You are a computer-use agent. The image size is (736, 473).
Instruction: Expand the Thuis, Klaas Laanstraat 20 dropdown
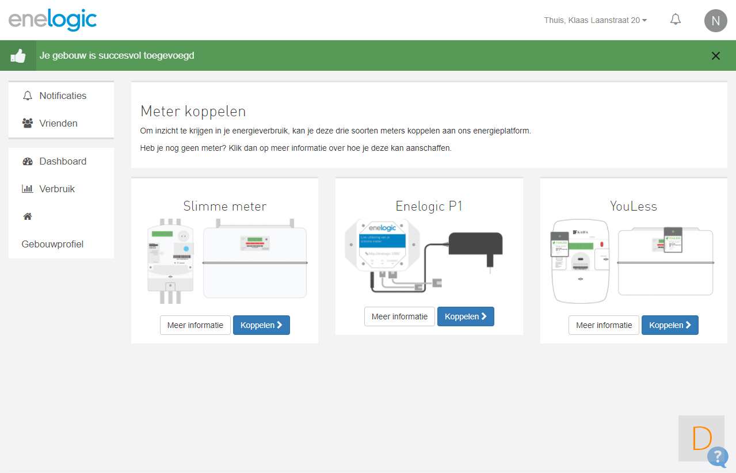(595, 20)
